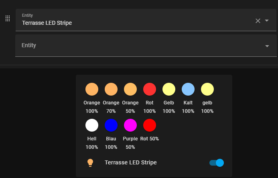278x178 pixels.
Task: Apply the Rot 50% color preset
Action: (x=150, y=125)
